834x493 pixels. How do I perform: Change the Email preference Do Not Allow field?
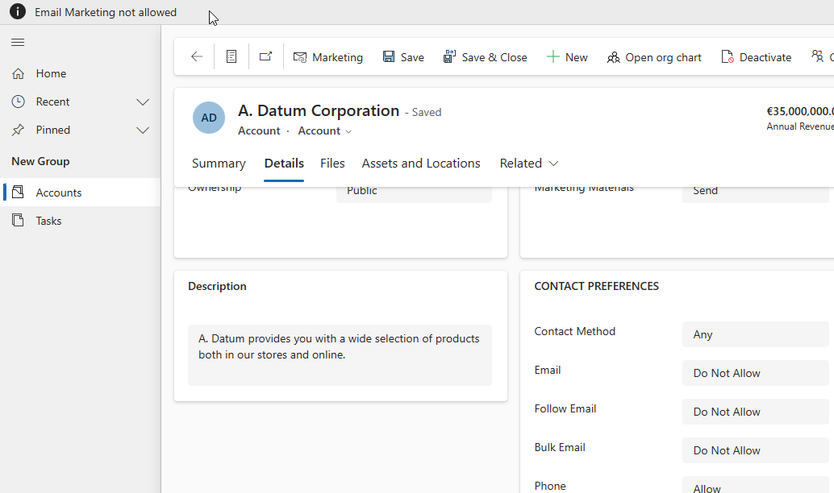tap(755, 373)
